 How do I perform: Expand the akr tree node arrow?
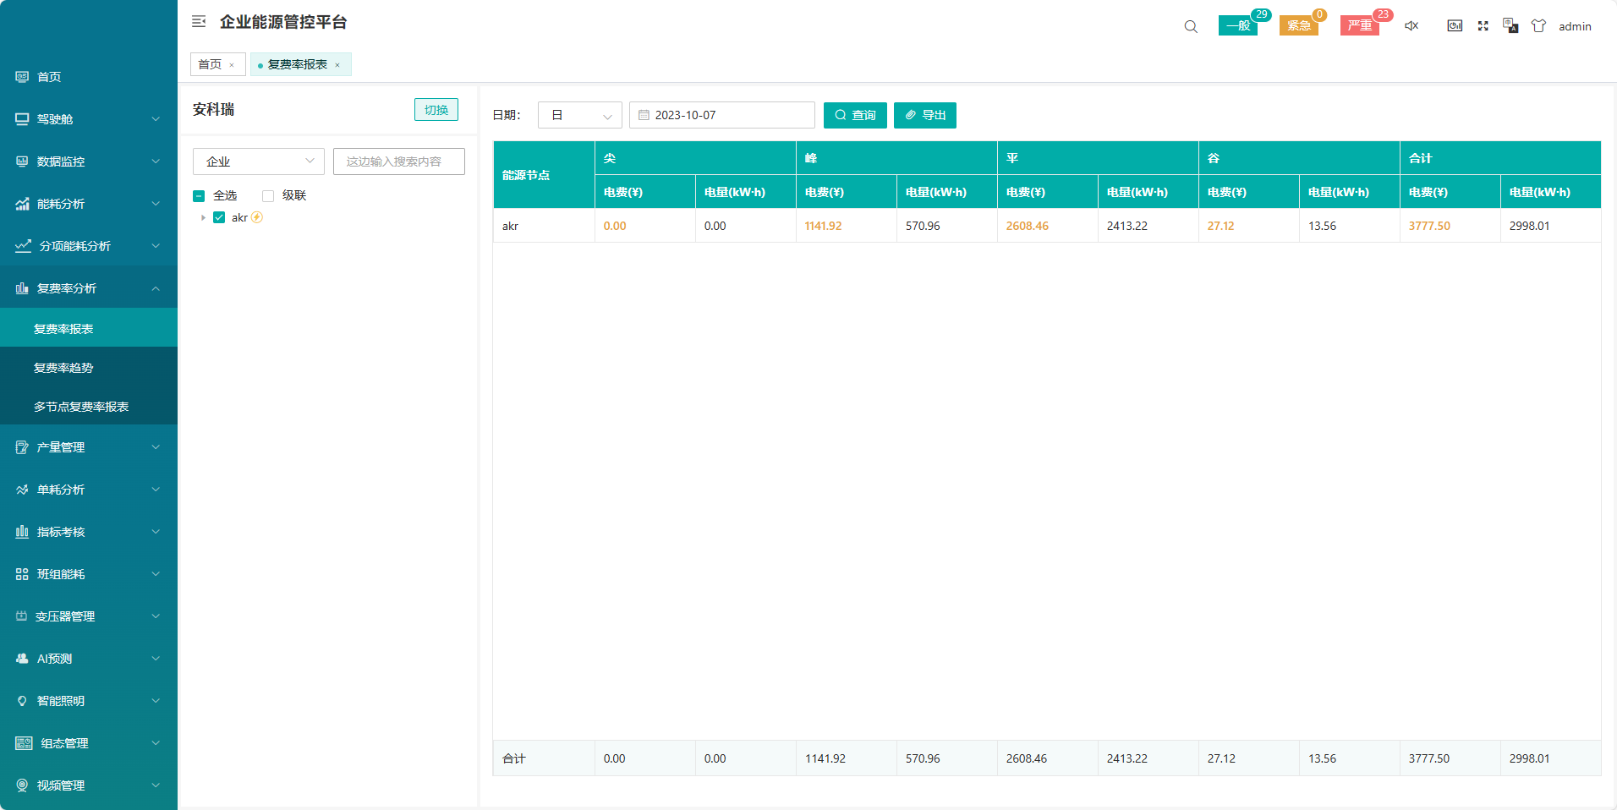click(x=203, y=217)
